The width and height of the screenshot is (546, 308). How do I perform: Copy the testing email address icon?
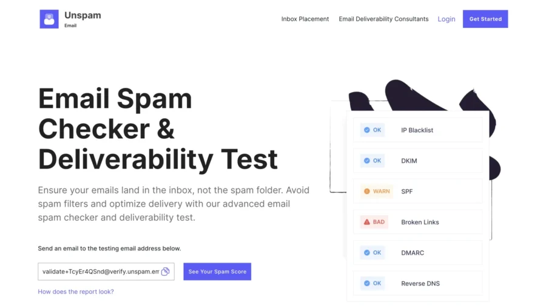(165, 272)
